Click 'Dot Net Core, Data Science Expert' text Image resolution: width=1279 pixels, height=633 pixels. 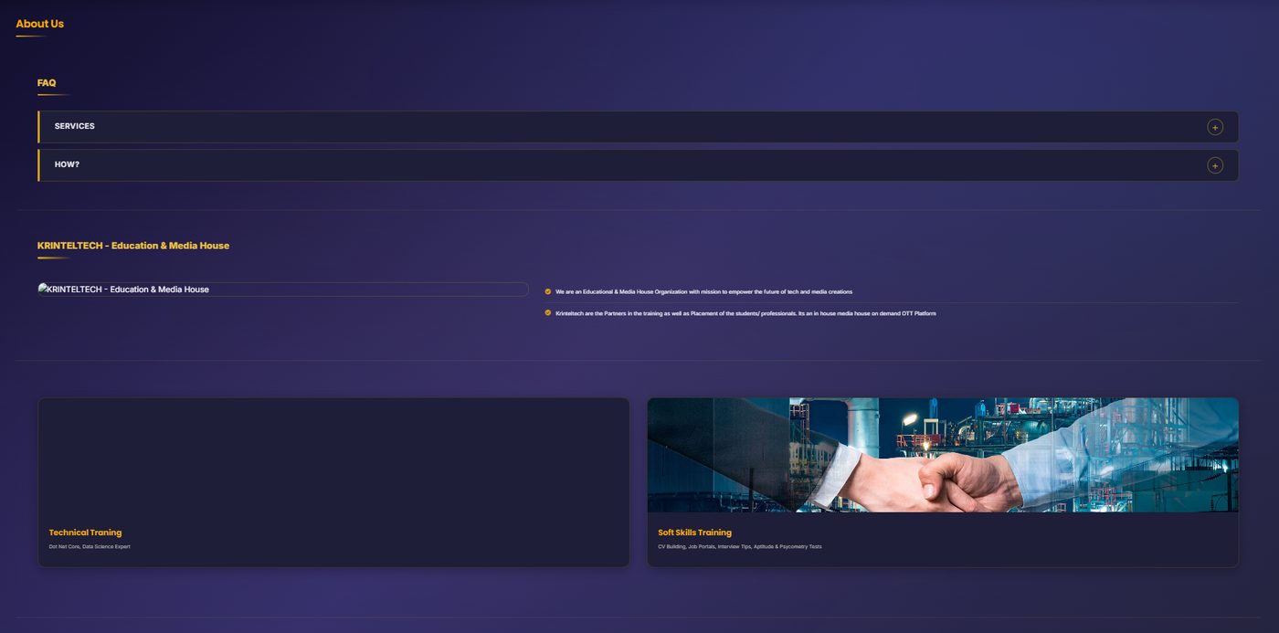[x=90, y=547]
